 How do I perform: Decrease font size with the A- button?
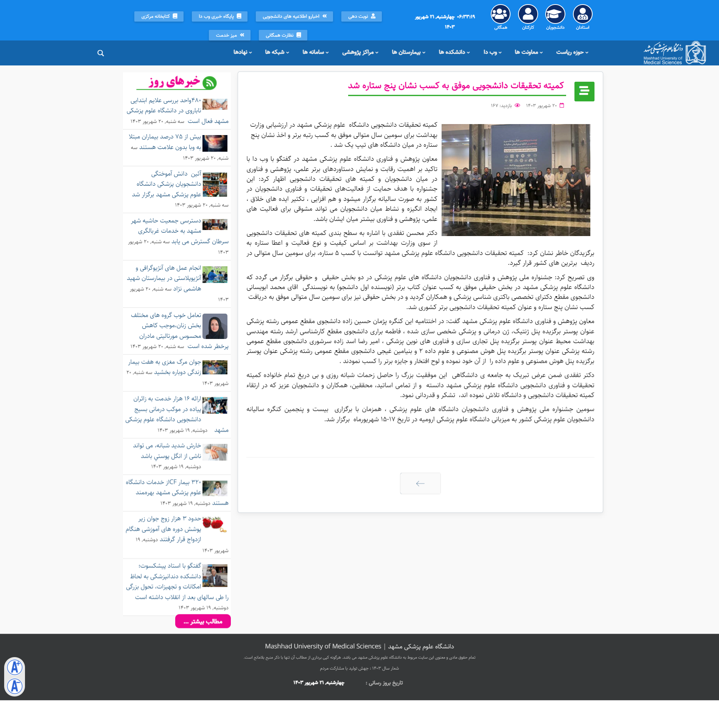(15, 686)
